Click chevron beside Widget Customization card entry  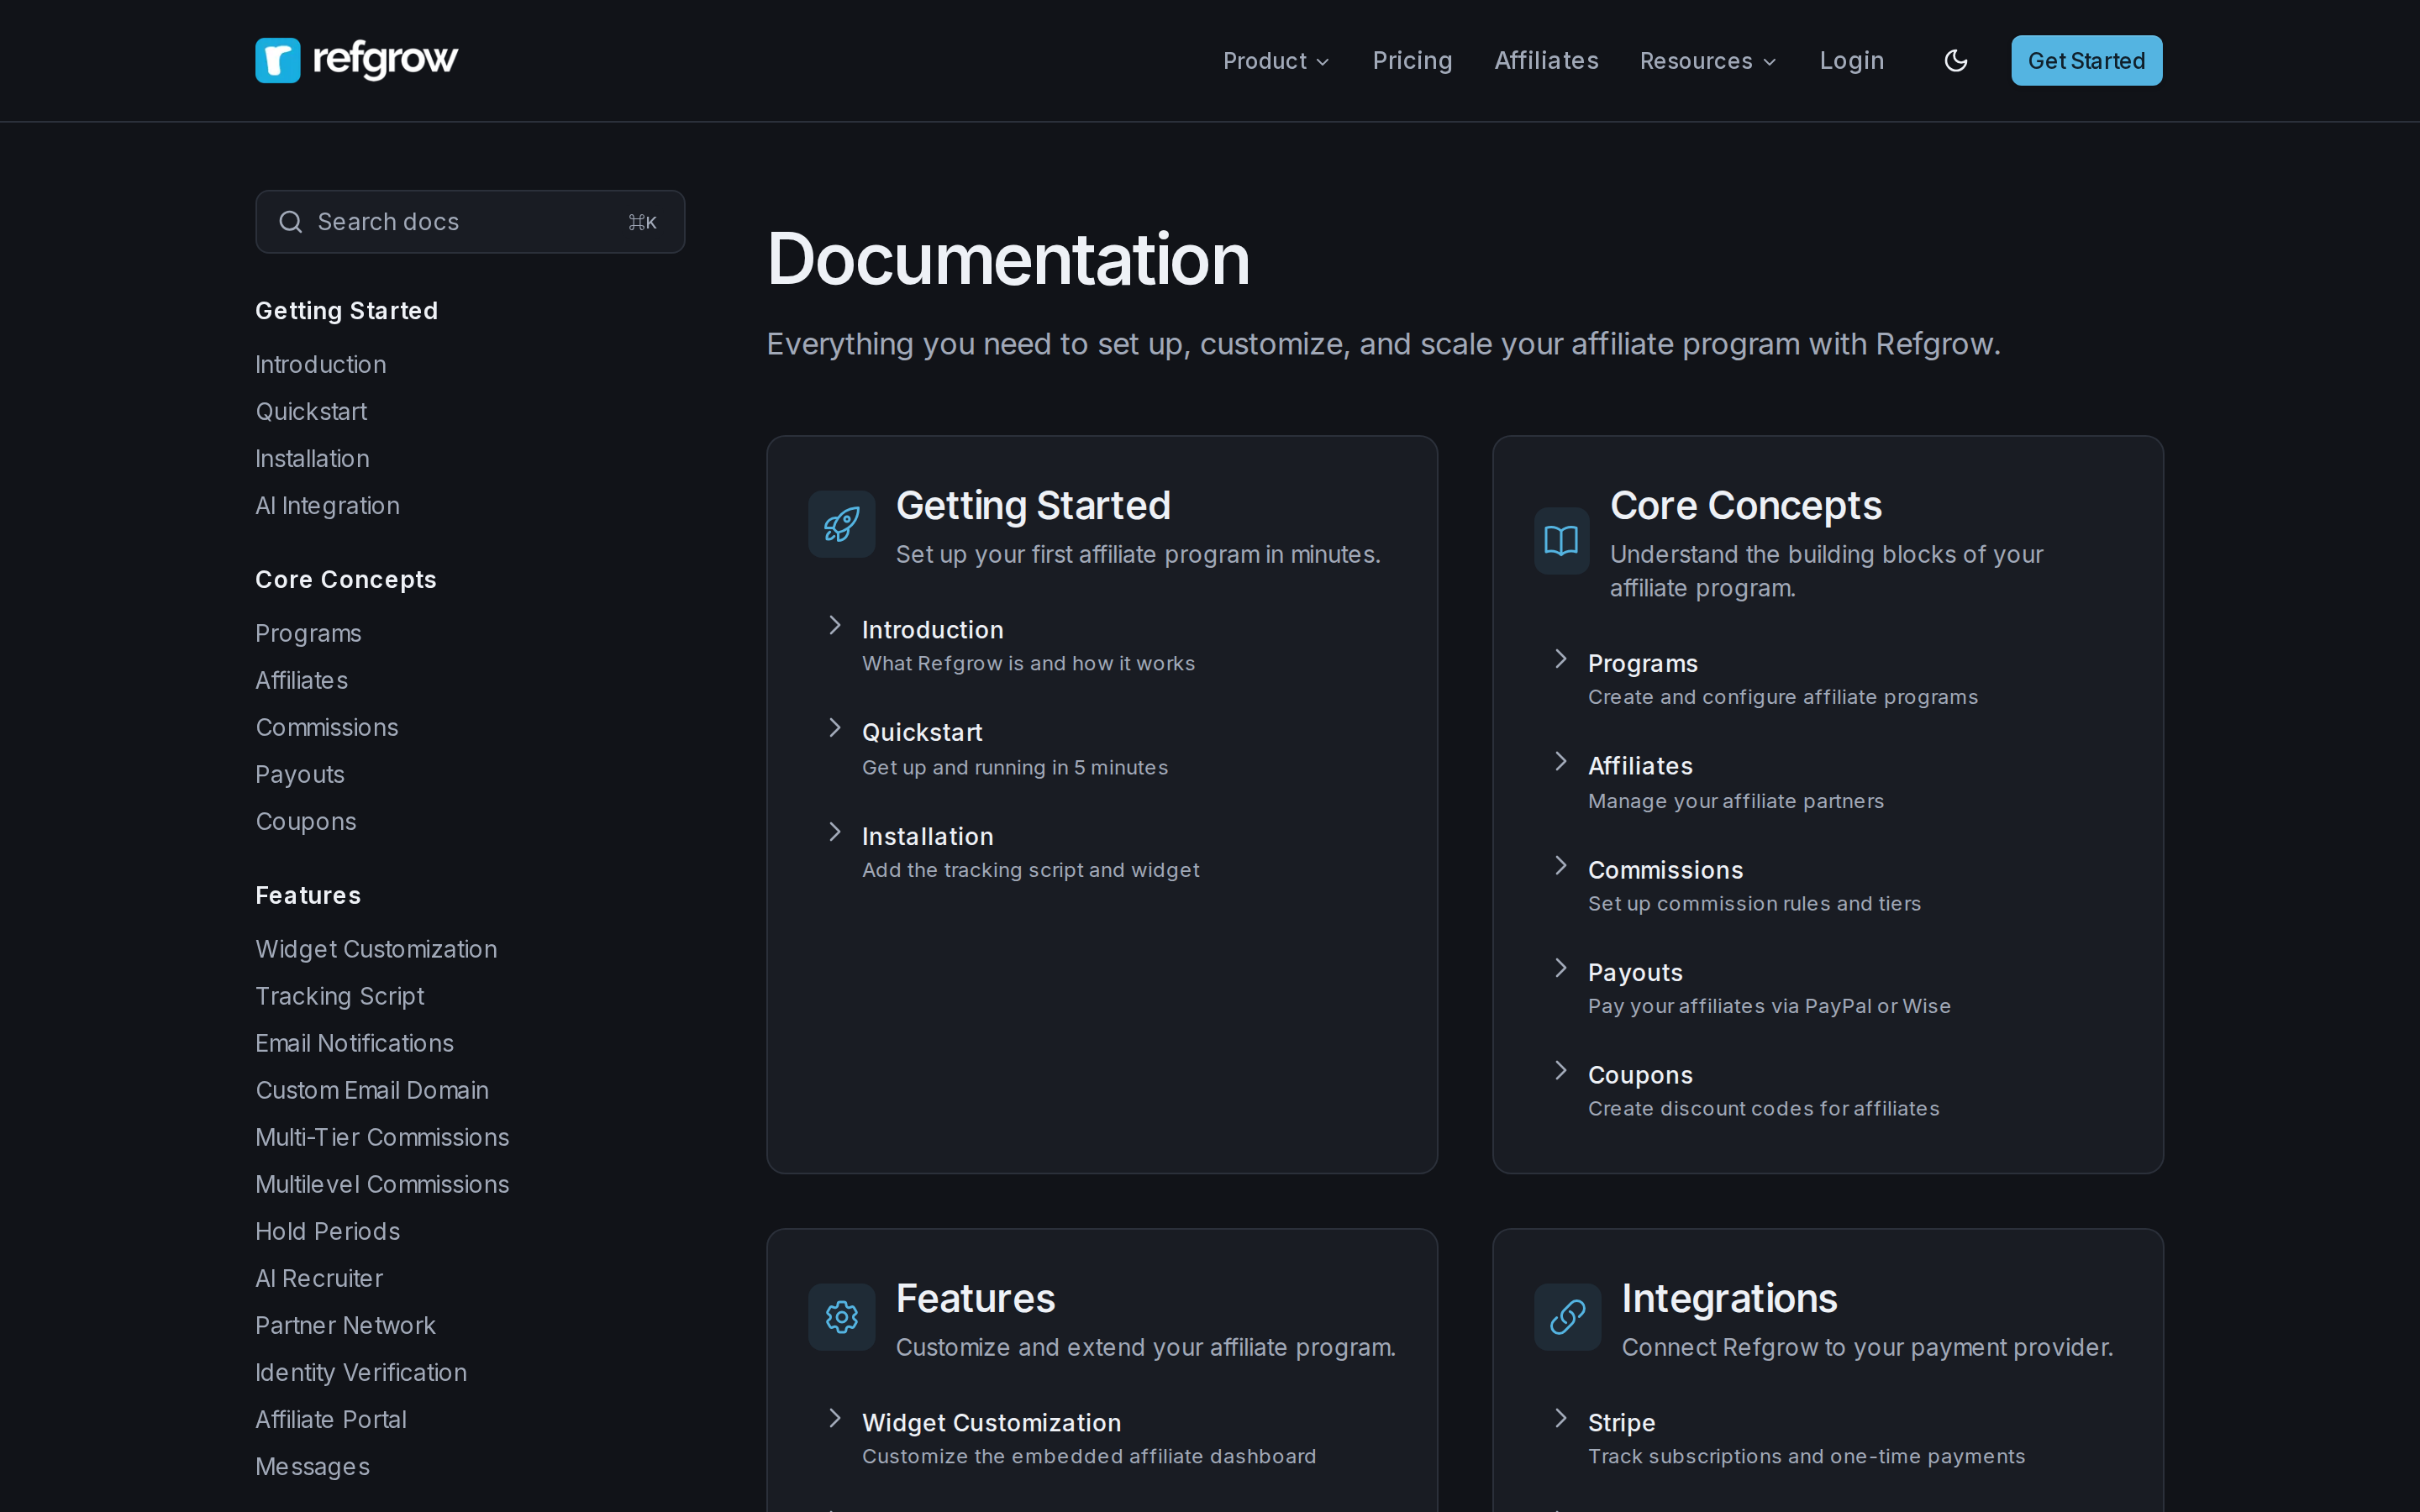pos(835,1418)
